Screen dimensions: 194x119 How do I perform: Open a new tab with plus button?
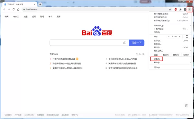(40, 4)
